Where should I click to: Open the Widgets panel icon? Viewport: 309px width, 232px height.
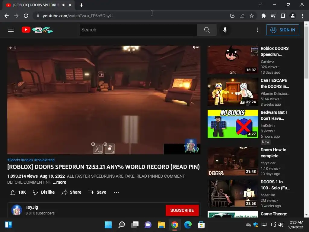(x=8, y=225)
